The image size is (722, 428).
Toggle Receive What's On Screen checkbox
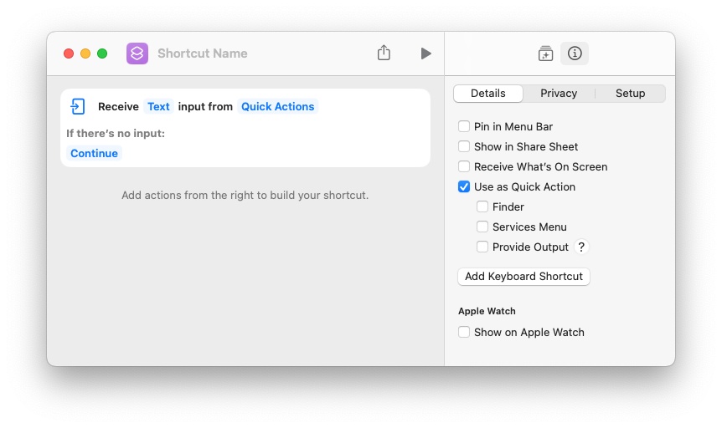click(464, 167)
